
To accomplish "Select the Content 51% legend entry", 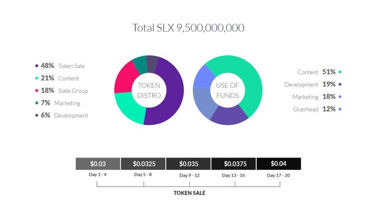I will pyautogui.click(x=319, y=72).
